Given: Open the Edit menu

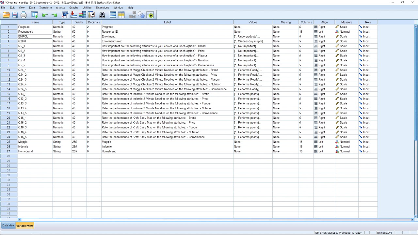Looking at the screenshot, I should point(12,8).
